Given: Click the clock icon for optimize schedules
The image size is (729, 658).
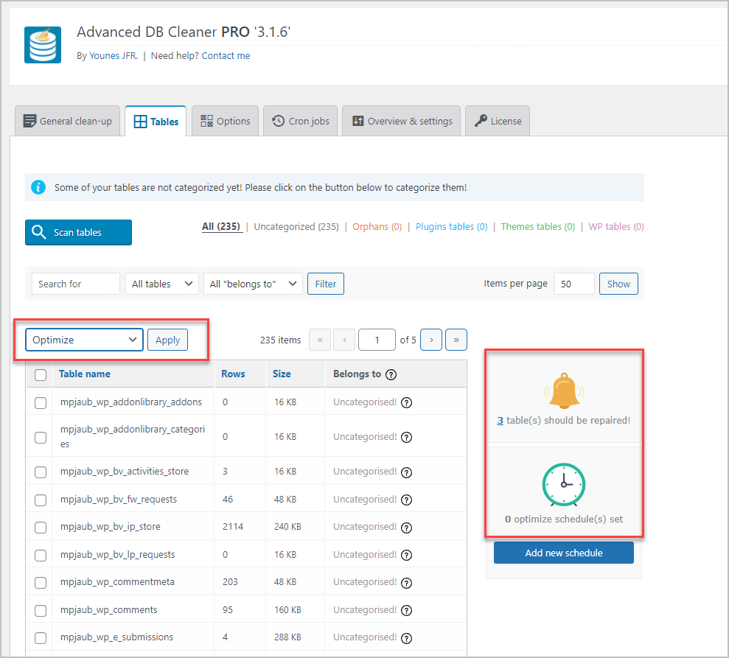Looking at the screenshot, I should (563, 484).
